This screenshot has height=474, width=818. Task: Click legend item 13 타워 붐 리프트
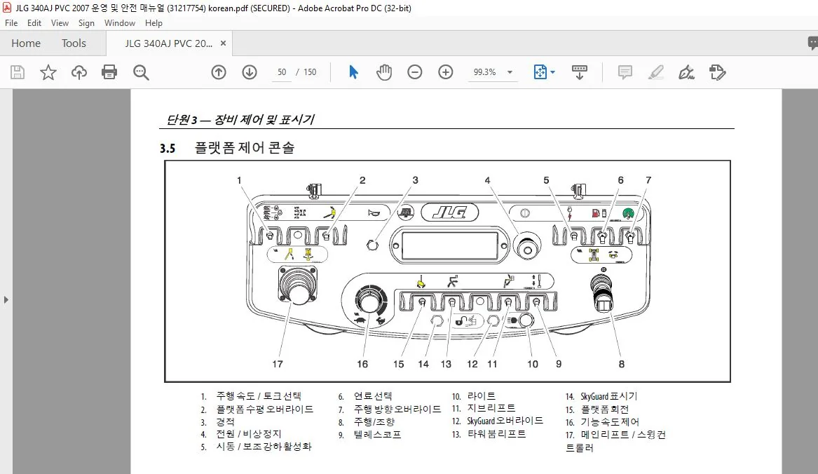pos(489,434)
